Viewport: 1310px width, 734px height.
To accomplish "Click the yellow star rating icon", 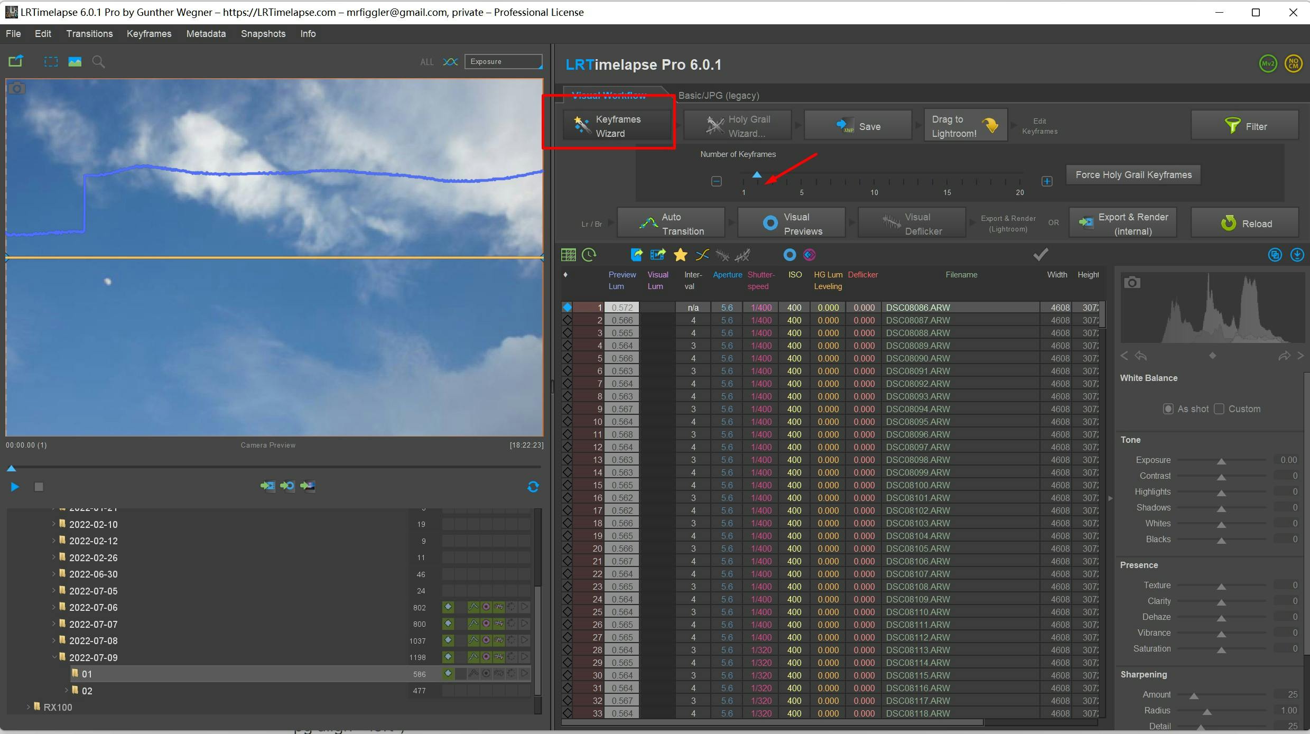I will point(680,255).
